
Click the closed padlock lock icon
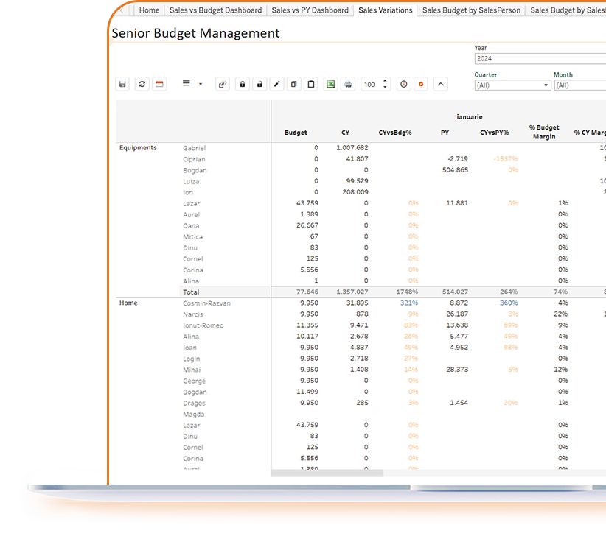[x=242, y=85]
